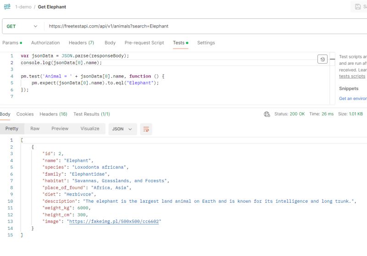The height and width of the screenshot is (256, 367).
Task: Click the request URL input field
Action: [x=206, y=26]
